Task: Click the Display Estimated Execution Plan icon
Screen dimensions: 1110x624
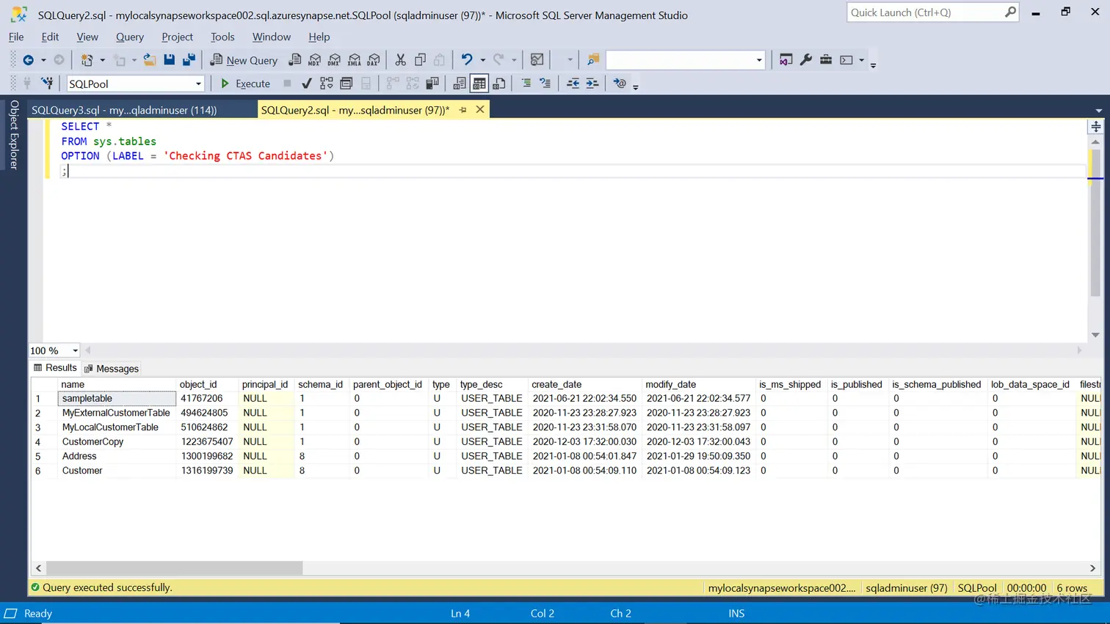Action: [327, 84]
